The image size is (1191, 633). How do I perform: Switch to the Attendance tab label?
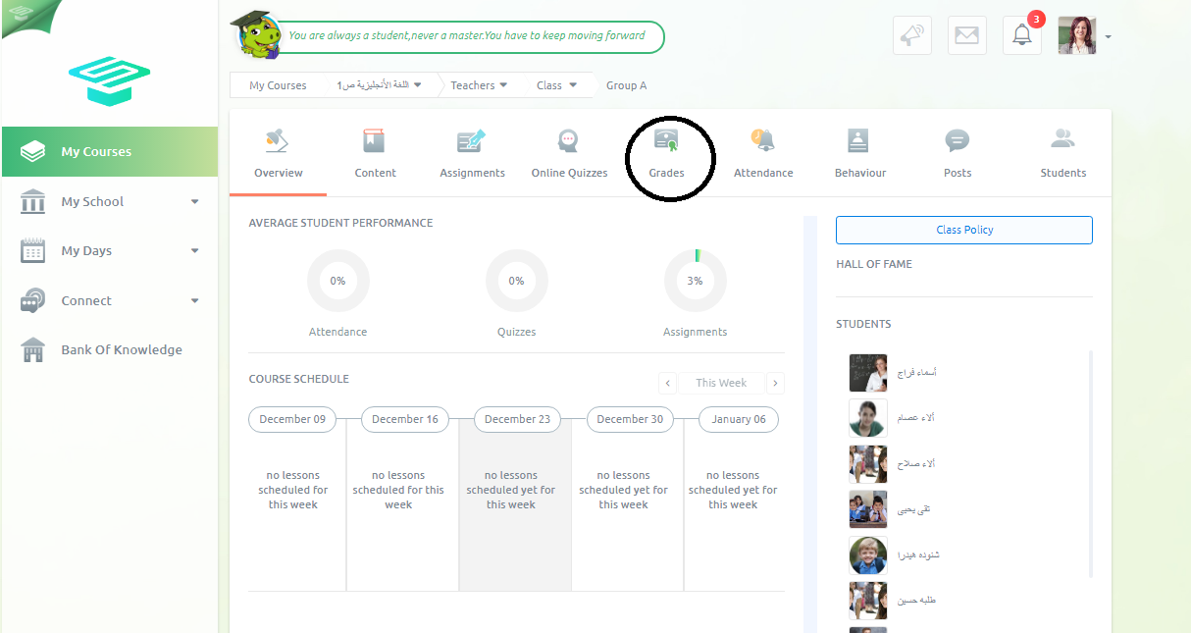tap(763, 173)
